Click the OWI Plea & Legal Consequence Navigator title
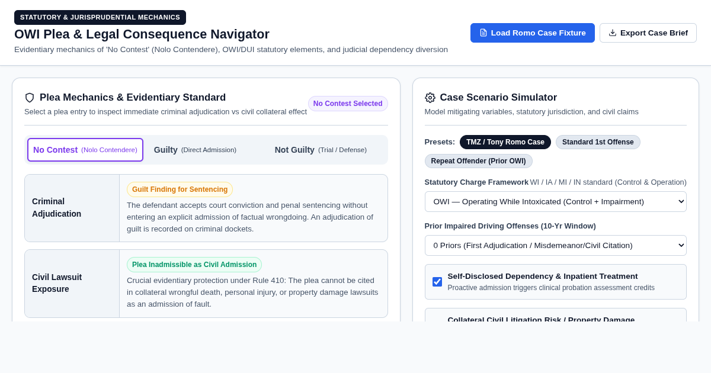This screenshot has width=711, height=373. click(142, 34)
